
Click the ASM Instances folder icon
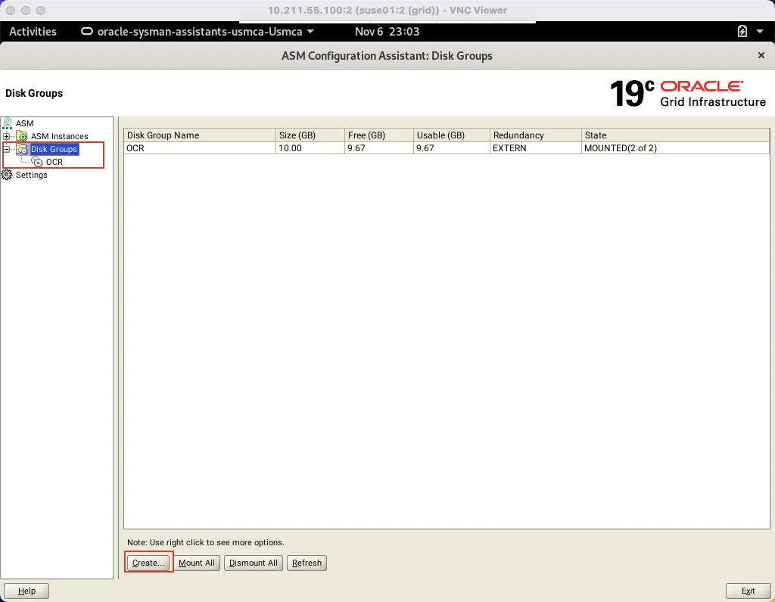[x=21, y=136]
